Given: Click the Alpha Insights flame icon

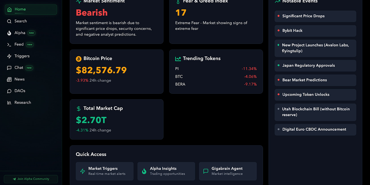Looking at the screenshot, I should (144, 171).
